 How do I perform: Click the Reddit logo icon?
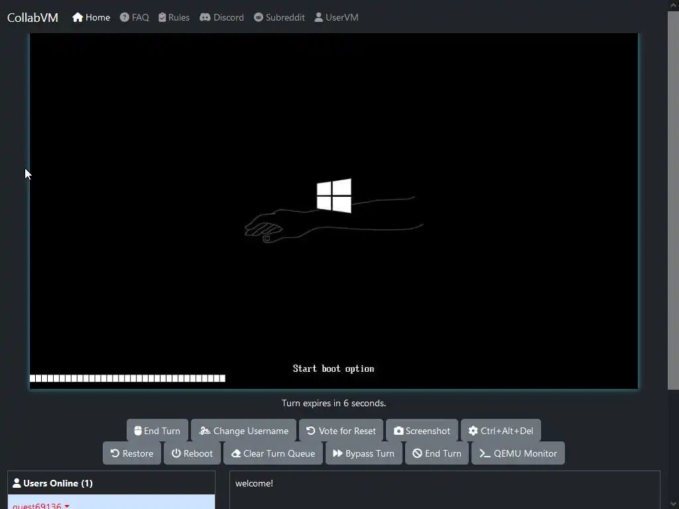coord(258,17)
